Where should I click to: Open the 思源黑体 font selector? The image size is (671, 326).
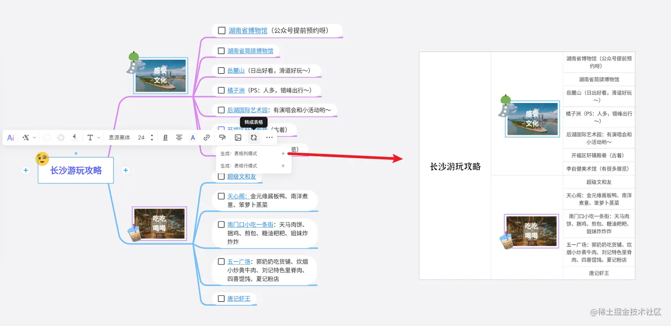[119, 138]
